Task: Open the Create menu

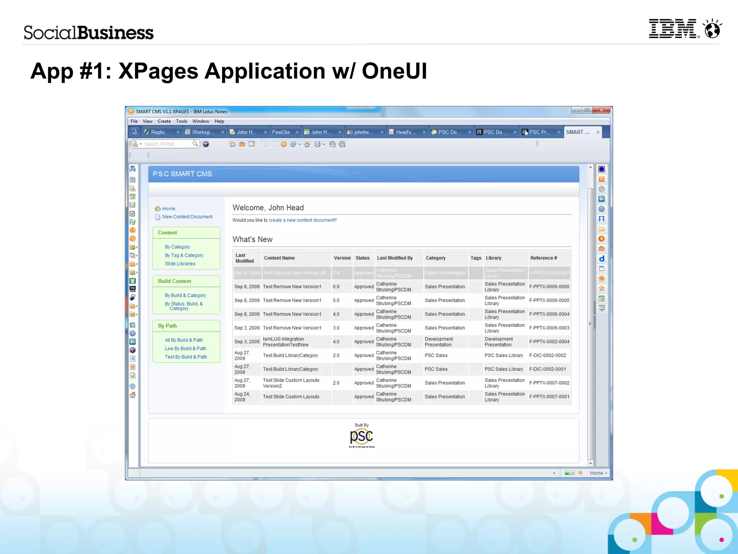Action: coord(164,121)
